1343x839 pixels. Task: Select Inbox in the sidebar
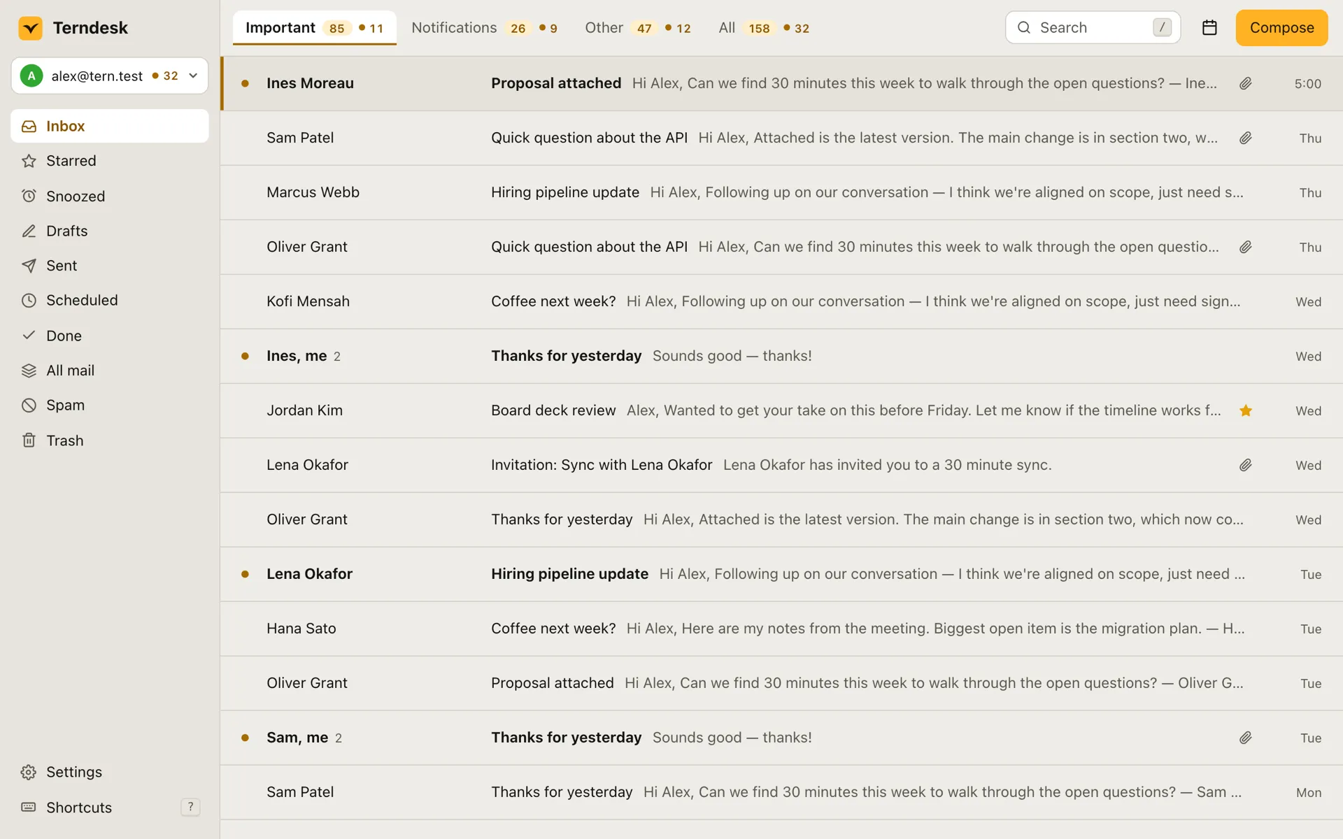point(110,127)
